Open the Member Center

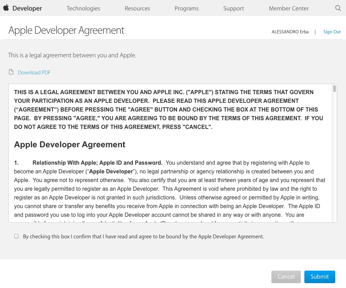pyautogui.click(x=289, y=8)
